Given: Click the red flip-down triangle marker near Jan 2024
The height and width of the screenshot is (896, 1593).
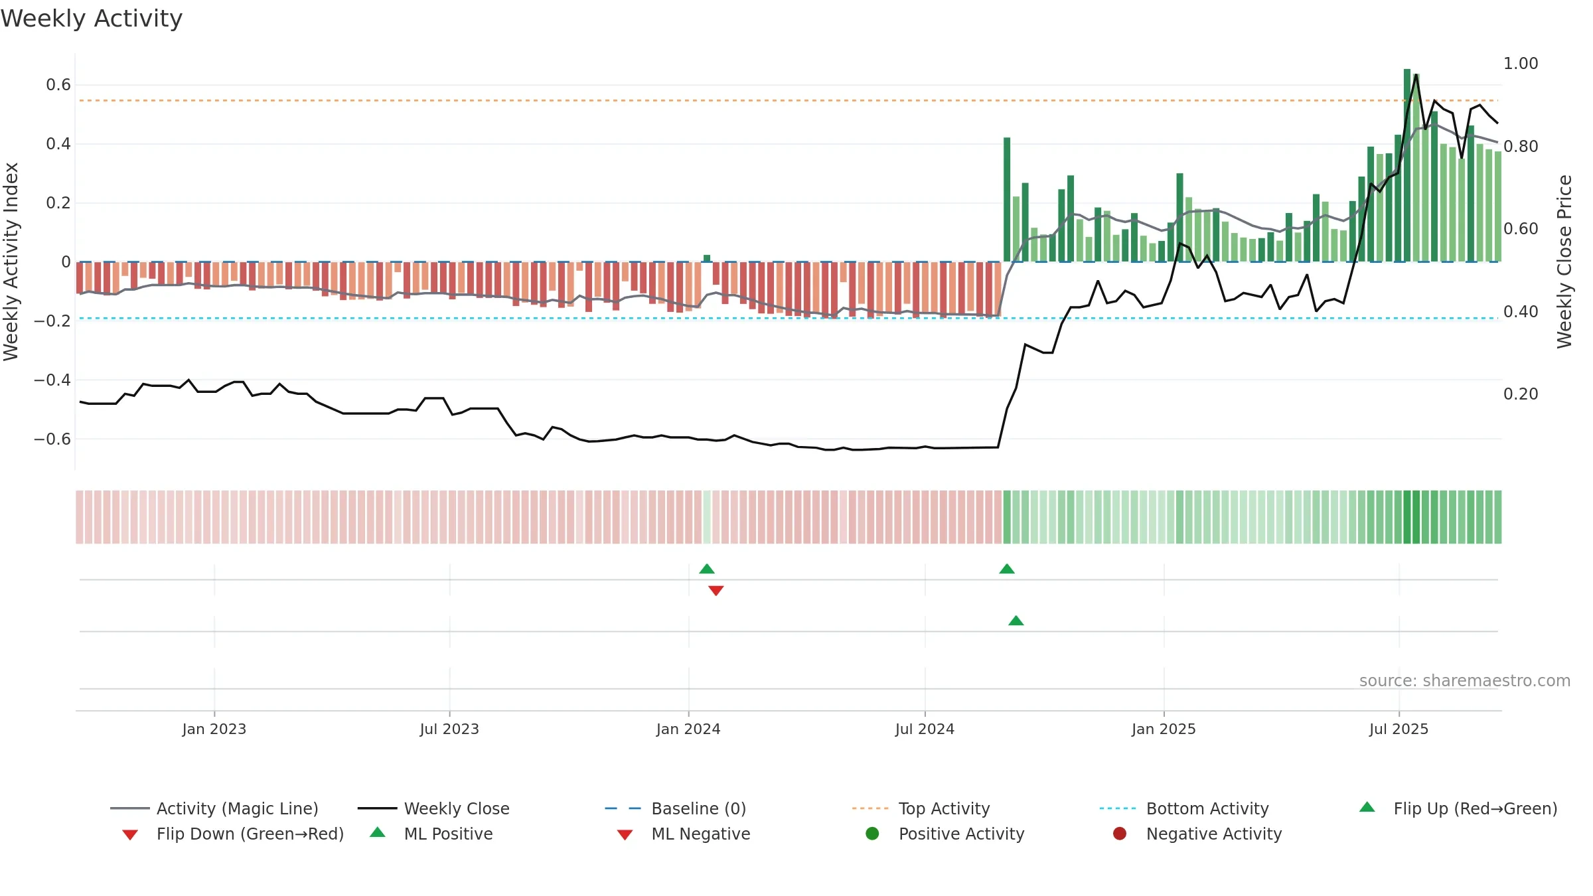Looking at the screenshot, I should 716,591.
